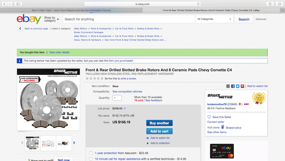This screenshot has width=285, height=161.
Task: Click See feedback link
Action: pyautogui.click(x=154, y=100)
